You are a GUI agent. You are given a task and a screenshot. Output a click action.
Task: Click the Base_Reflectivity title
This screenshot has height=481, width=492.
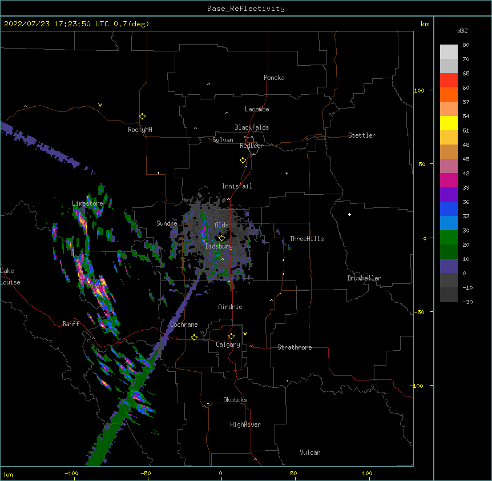[x=246, y=9]
